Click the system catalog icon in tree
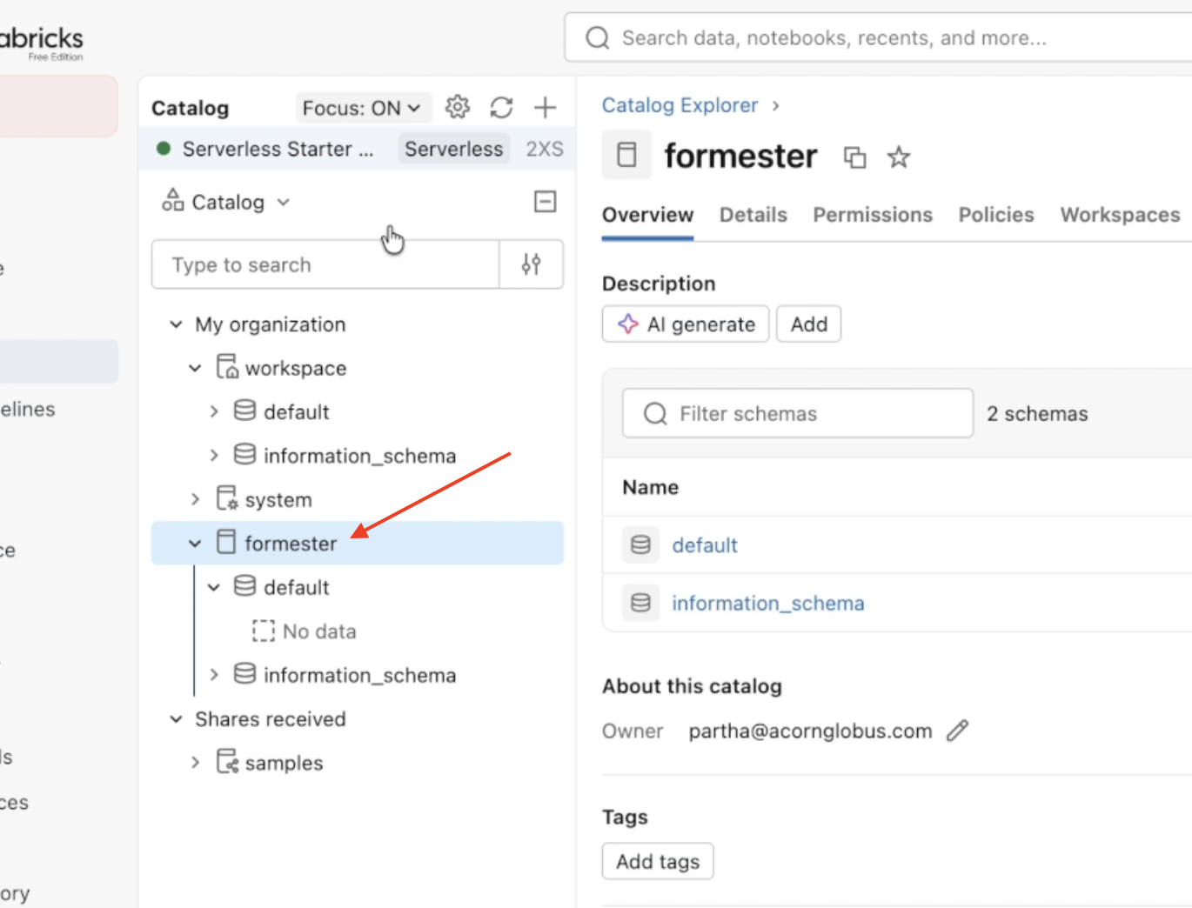 tap(227, 498)
